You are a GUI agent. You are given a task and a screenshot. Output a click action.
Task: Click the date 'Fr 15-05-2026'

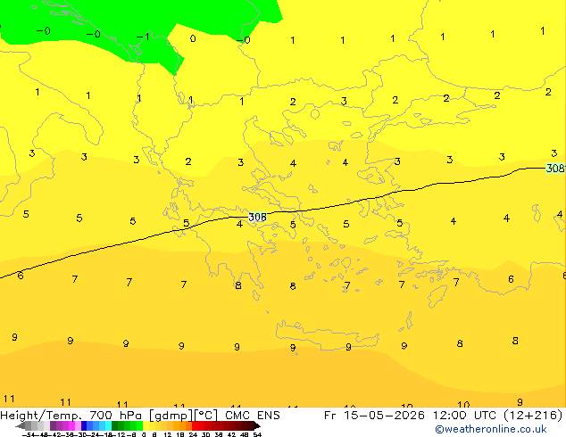coord(374,416)
